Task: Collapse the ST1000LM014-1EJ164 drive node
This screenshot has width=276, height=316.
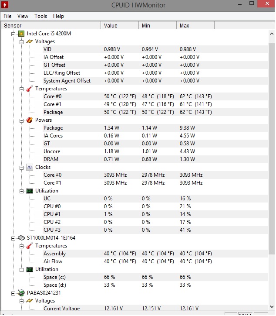Action: point(13,238)
